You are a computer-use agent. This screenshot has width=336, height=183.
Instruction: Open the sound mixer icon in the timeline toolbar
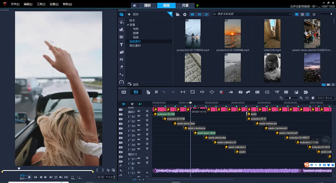point(231,92)
